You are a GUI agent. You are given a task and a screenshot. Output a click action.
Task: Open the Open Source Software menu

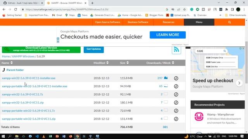[x=108, y=22]
